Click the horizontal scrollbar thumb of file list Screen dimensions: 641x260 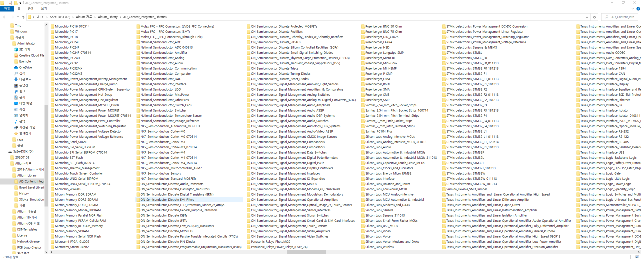point(306,252)
